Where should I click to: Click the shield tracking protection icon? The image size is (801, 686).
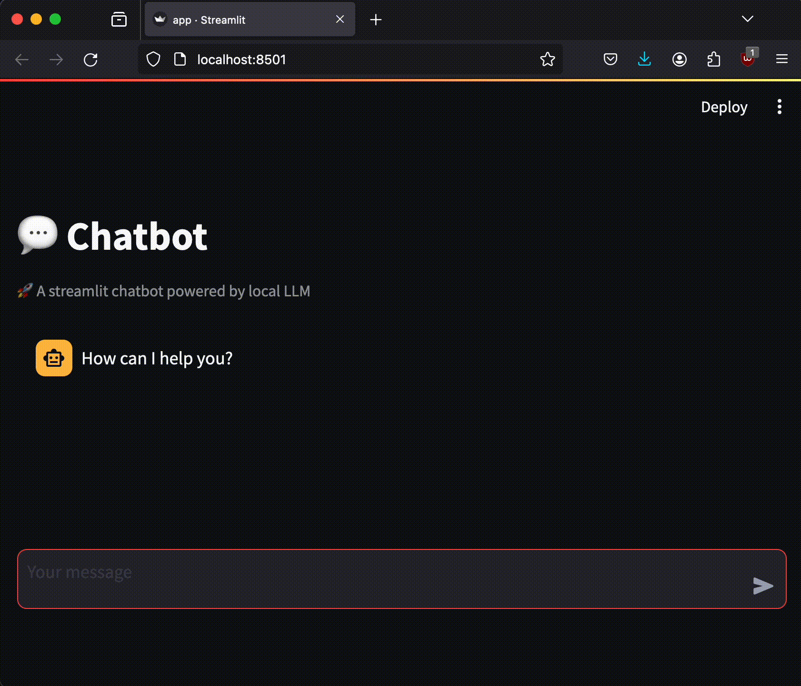pyautogui.click(x=153, y=59)
